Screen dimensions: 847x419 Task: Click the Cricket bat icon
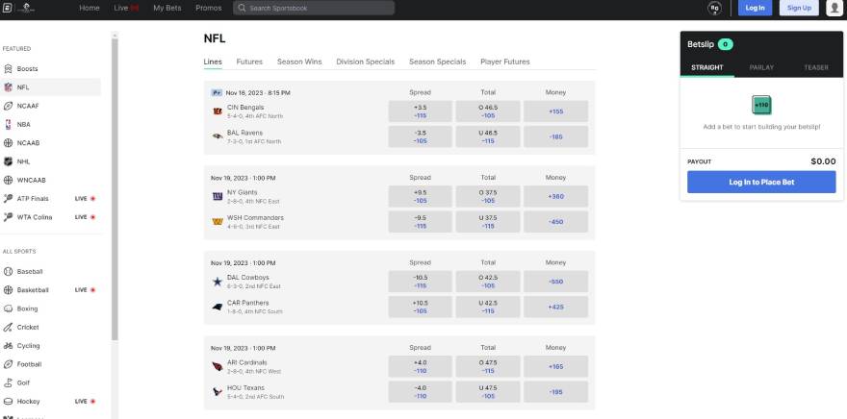click(x=8, y=328)
